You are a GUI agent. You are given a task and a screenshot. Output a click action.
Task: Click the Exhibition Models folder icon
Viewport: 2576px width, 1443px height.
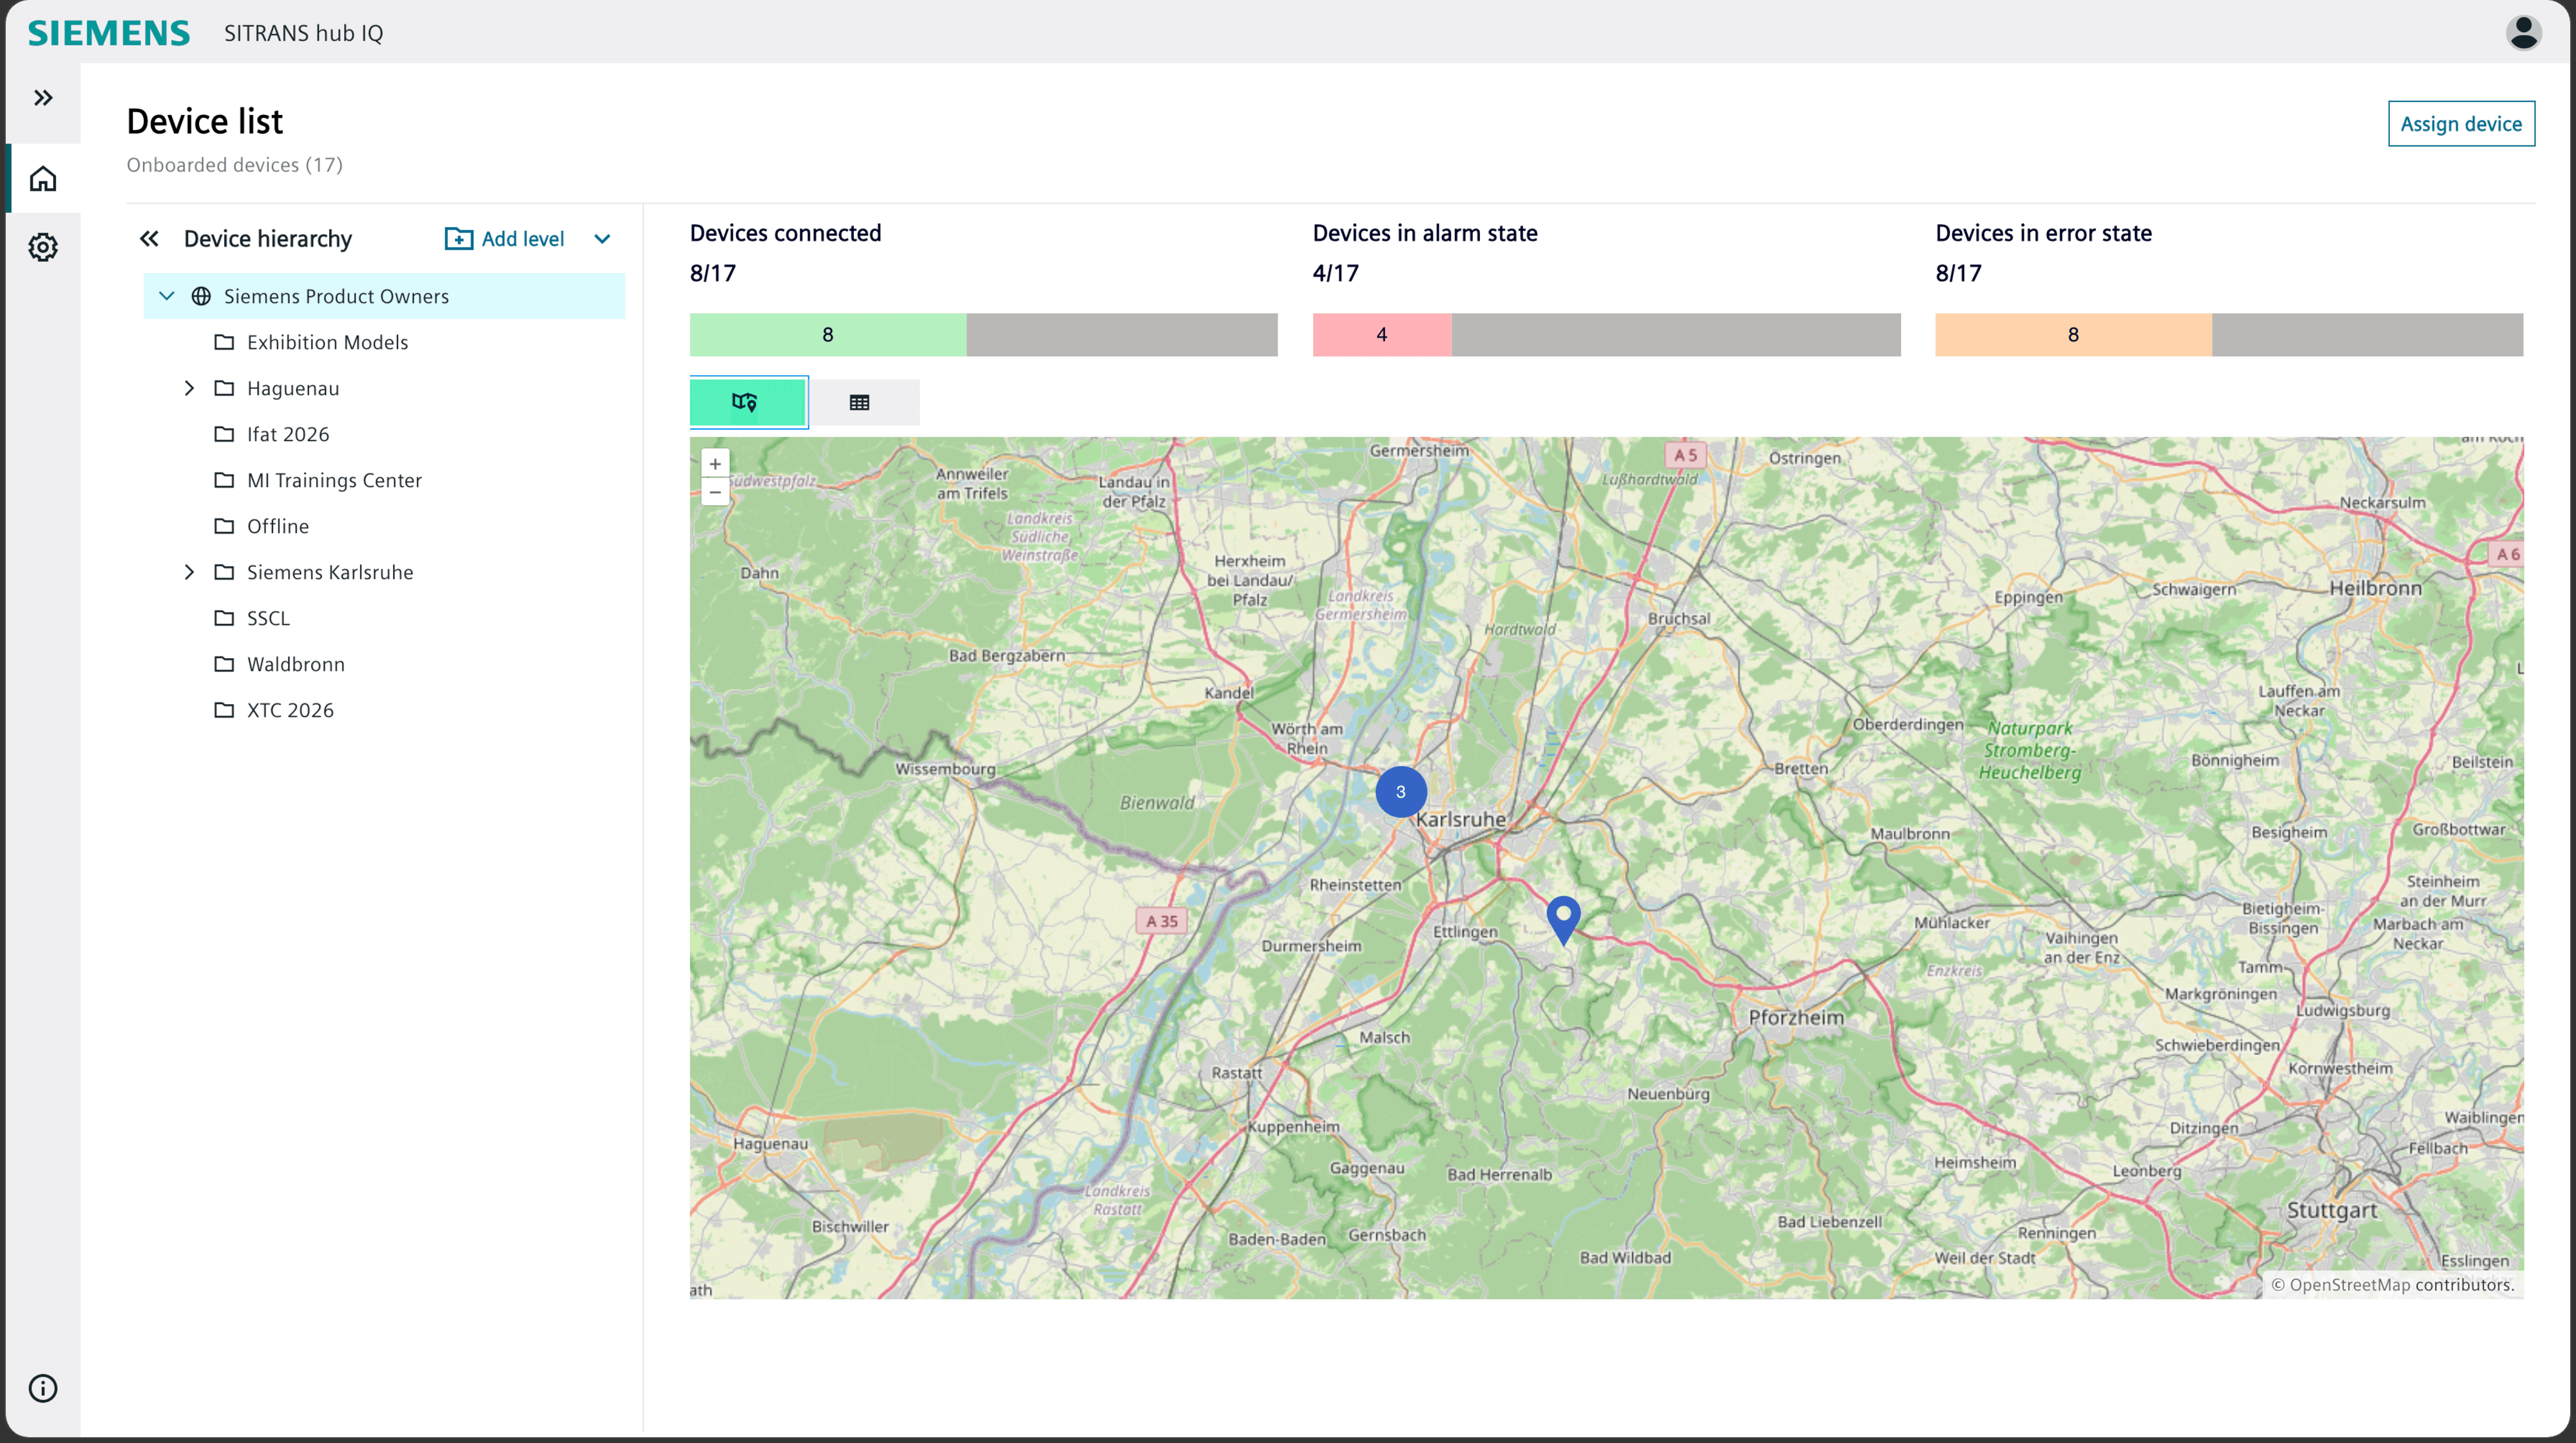click(x=224, y=342)
